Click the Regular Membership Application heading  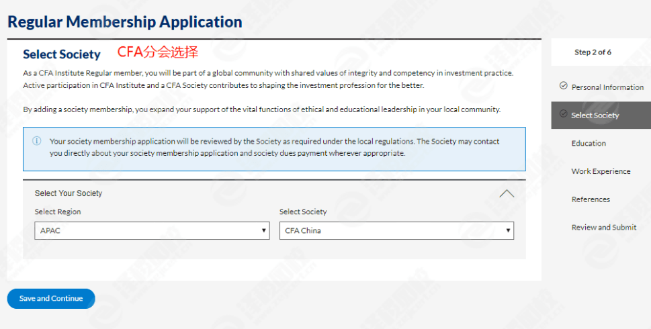125,21
